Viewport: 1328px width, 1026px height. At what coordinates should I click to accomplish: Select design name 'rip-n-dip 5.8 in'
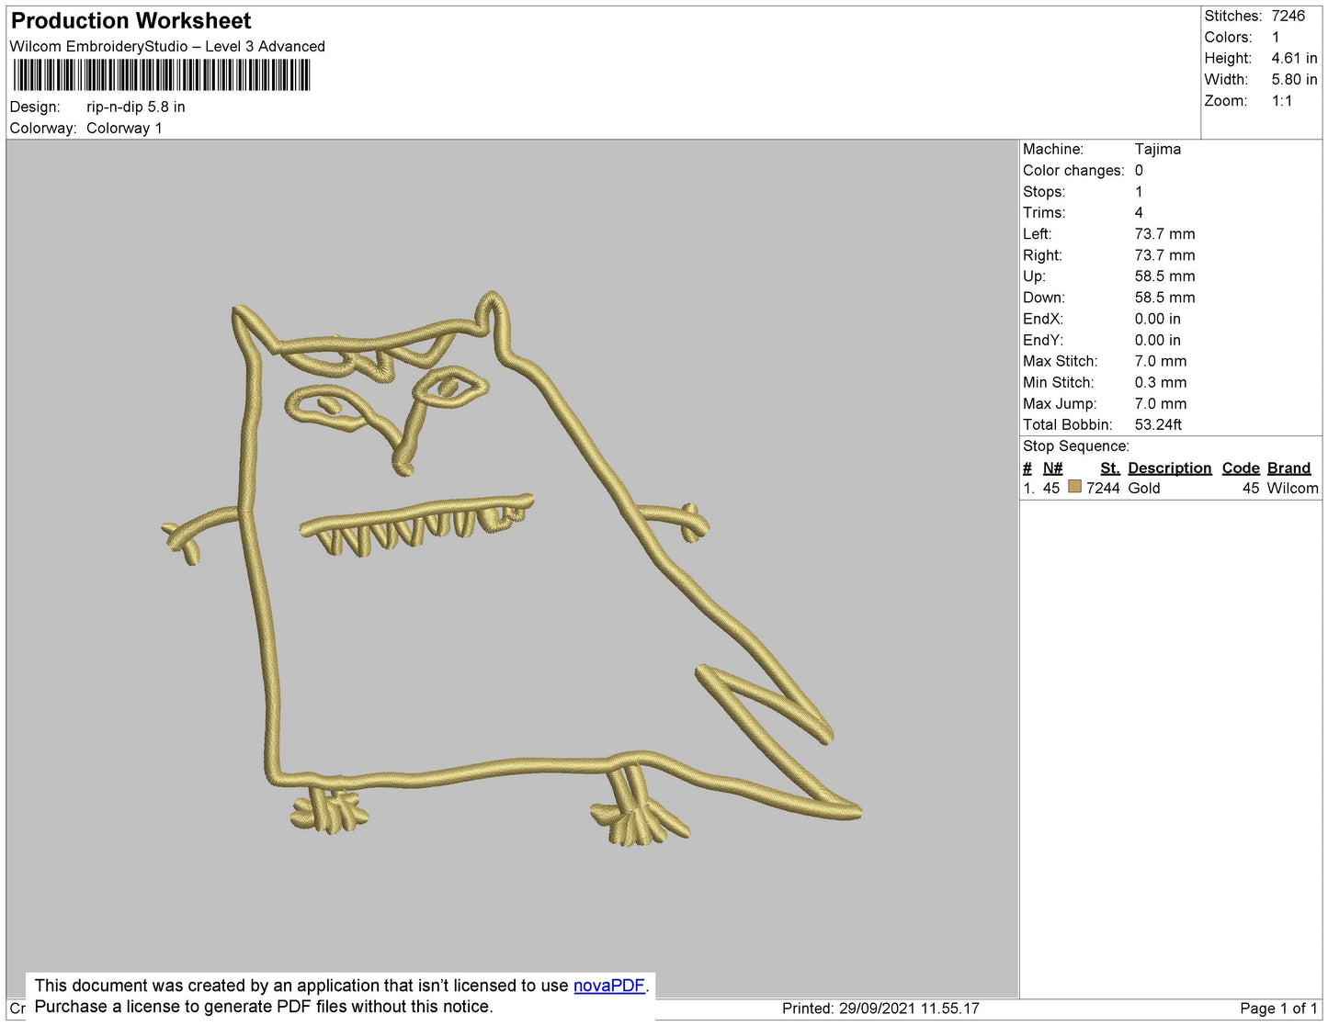136,107
